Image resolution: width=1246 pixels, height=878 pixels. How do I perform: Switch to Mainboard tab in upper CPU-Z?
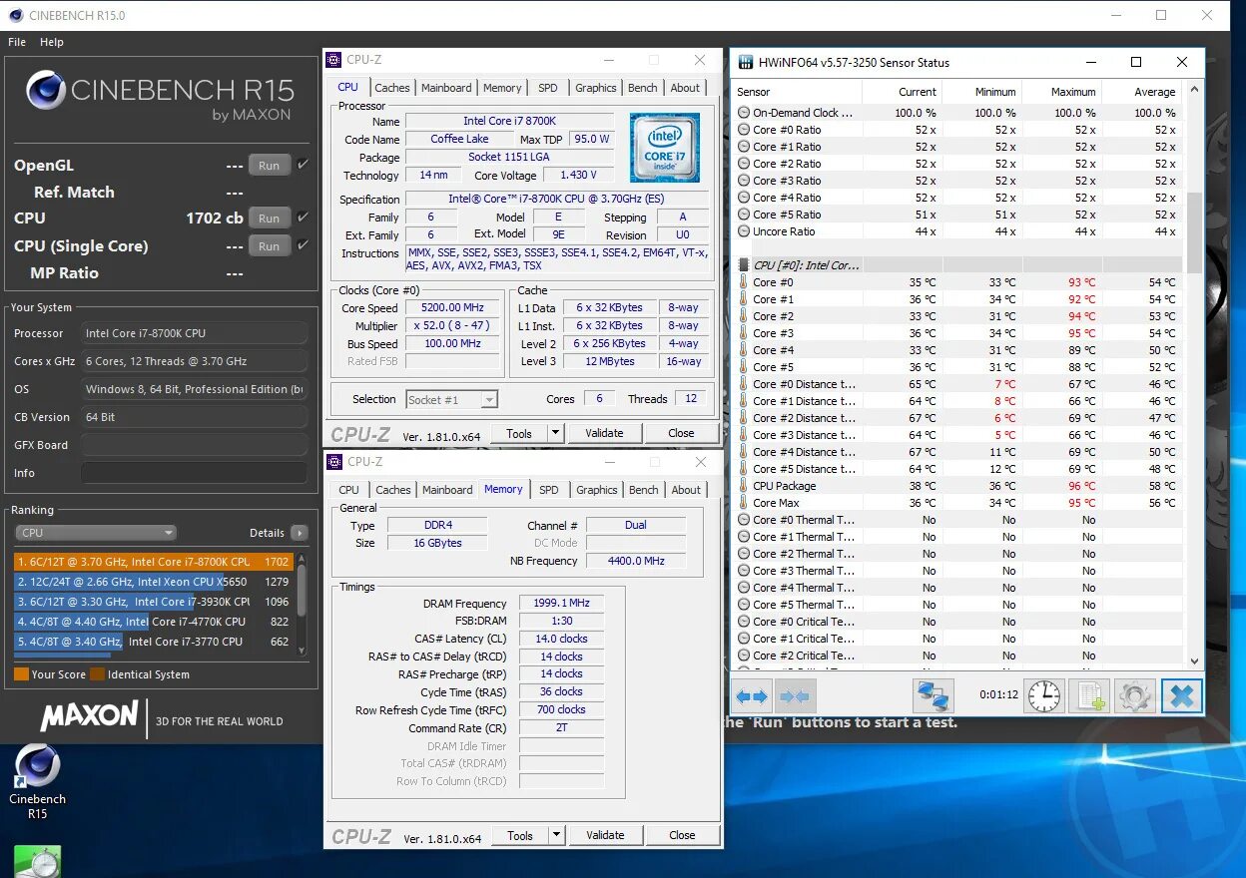(446, 88)
